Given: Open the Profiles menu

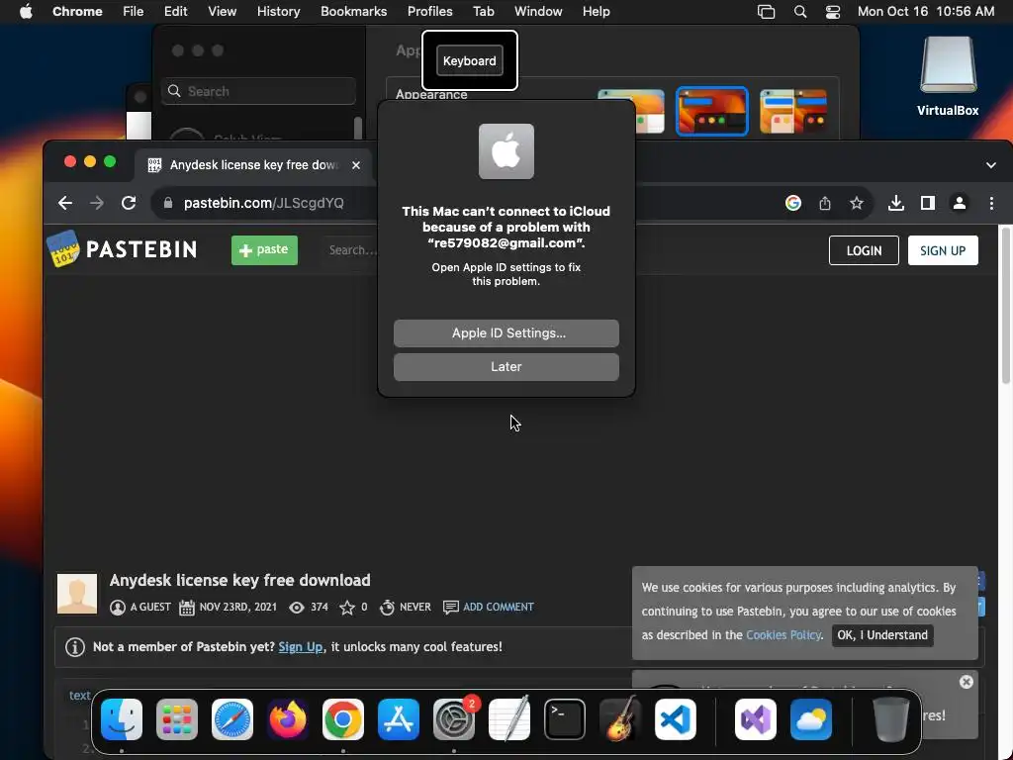Looking at the screenshot, I should pos(429,12).
